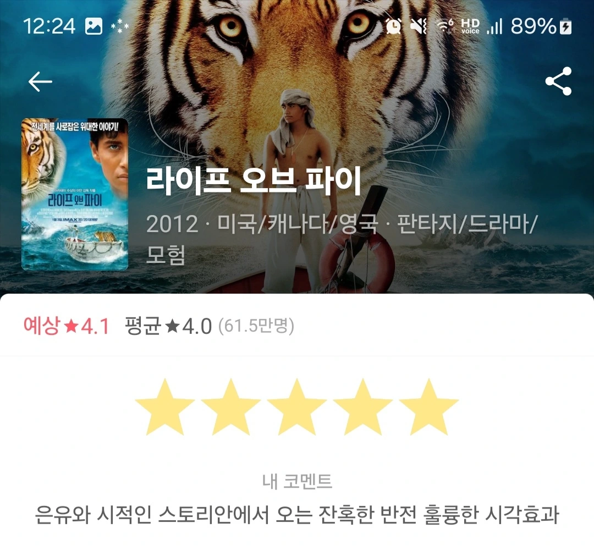Tap the alarm clock status icon

[x=393, y=26]
